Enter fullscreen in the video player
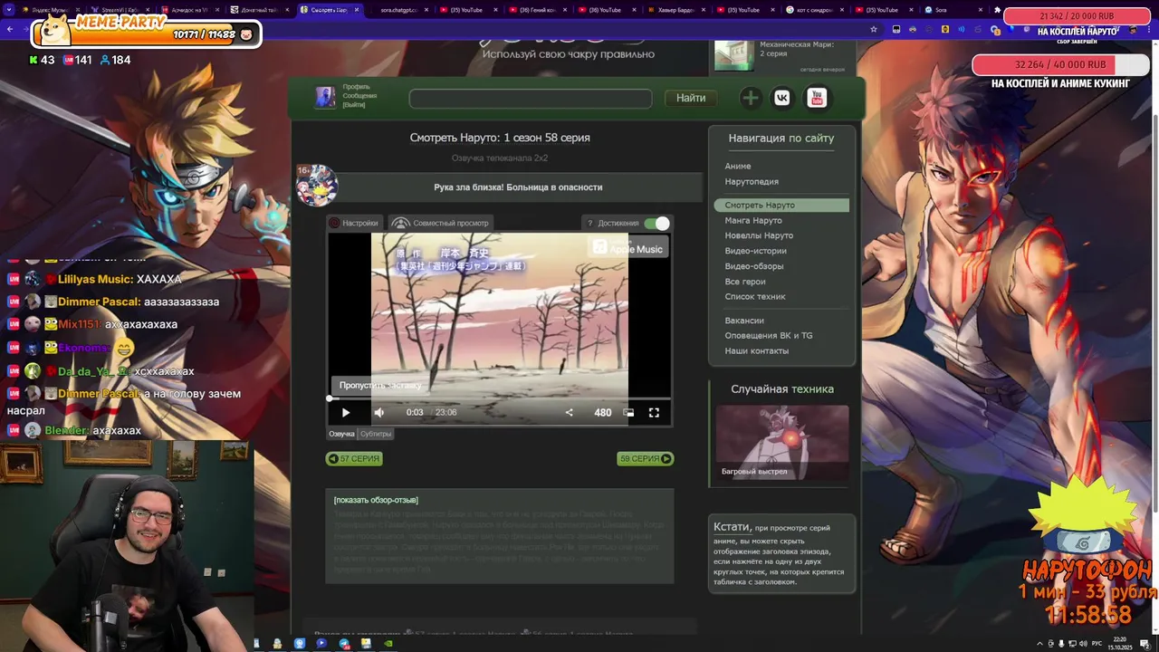The width and height of the screenshot is (1159, 652). click(x=654, y=412)
